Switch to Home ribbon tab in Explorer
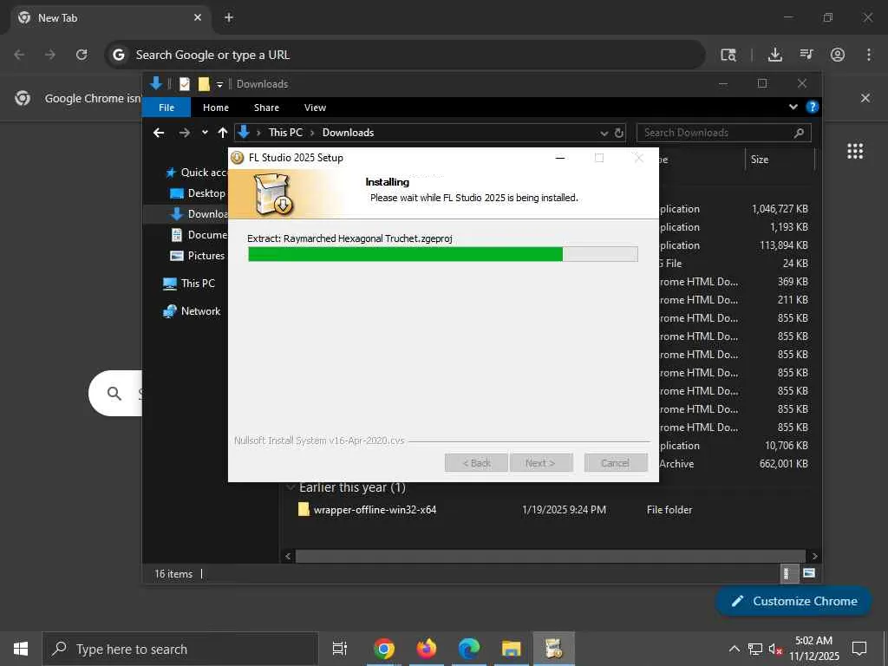Screen dimensions: 888x666 tap(216, 108)
